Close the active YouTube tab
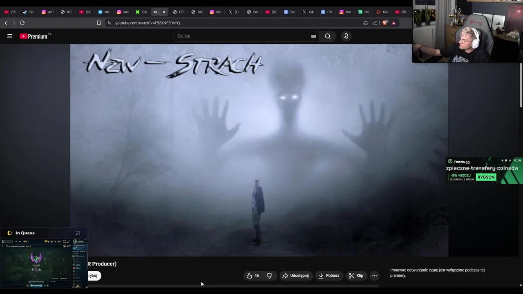523x294 pixels. 164,12
